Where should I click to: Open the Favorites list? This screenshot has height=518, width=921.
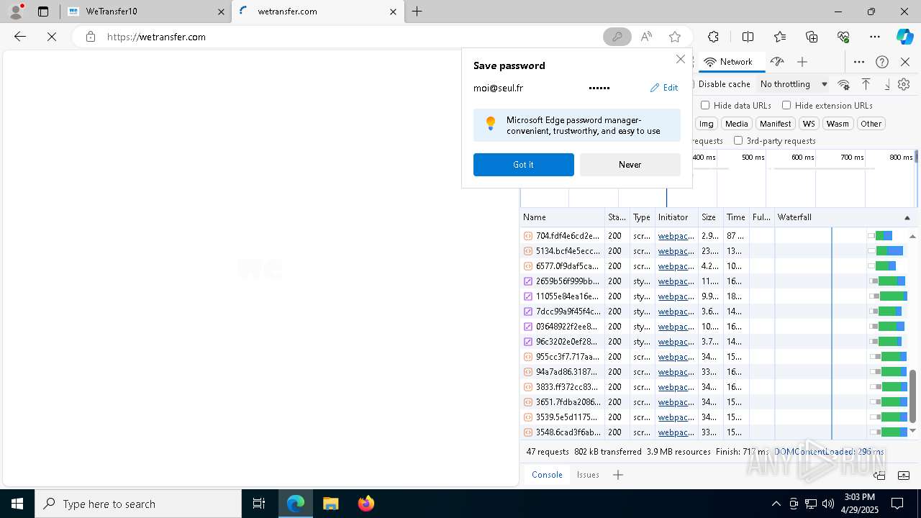(x=780, y=37)
